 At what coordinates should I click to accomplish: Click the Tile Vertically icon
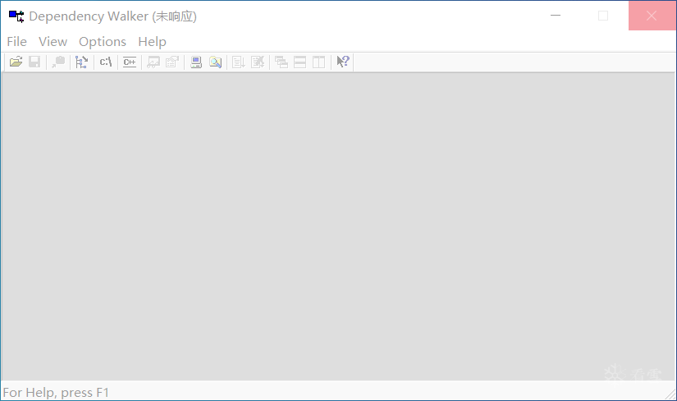(x=318, y=62)
